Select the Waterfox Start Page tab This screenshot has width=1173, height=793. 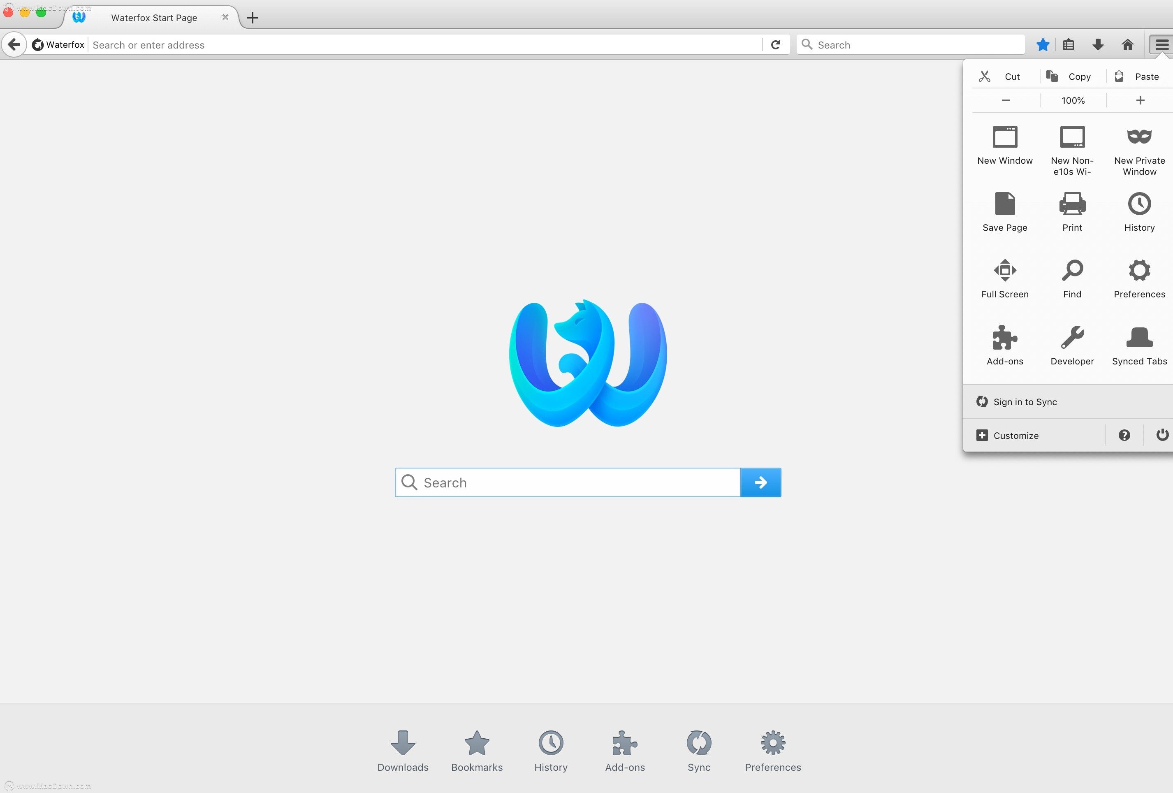pyautogui.click(x=151, y=18)
